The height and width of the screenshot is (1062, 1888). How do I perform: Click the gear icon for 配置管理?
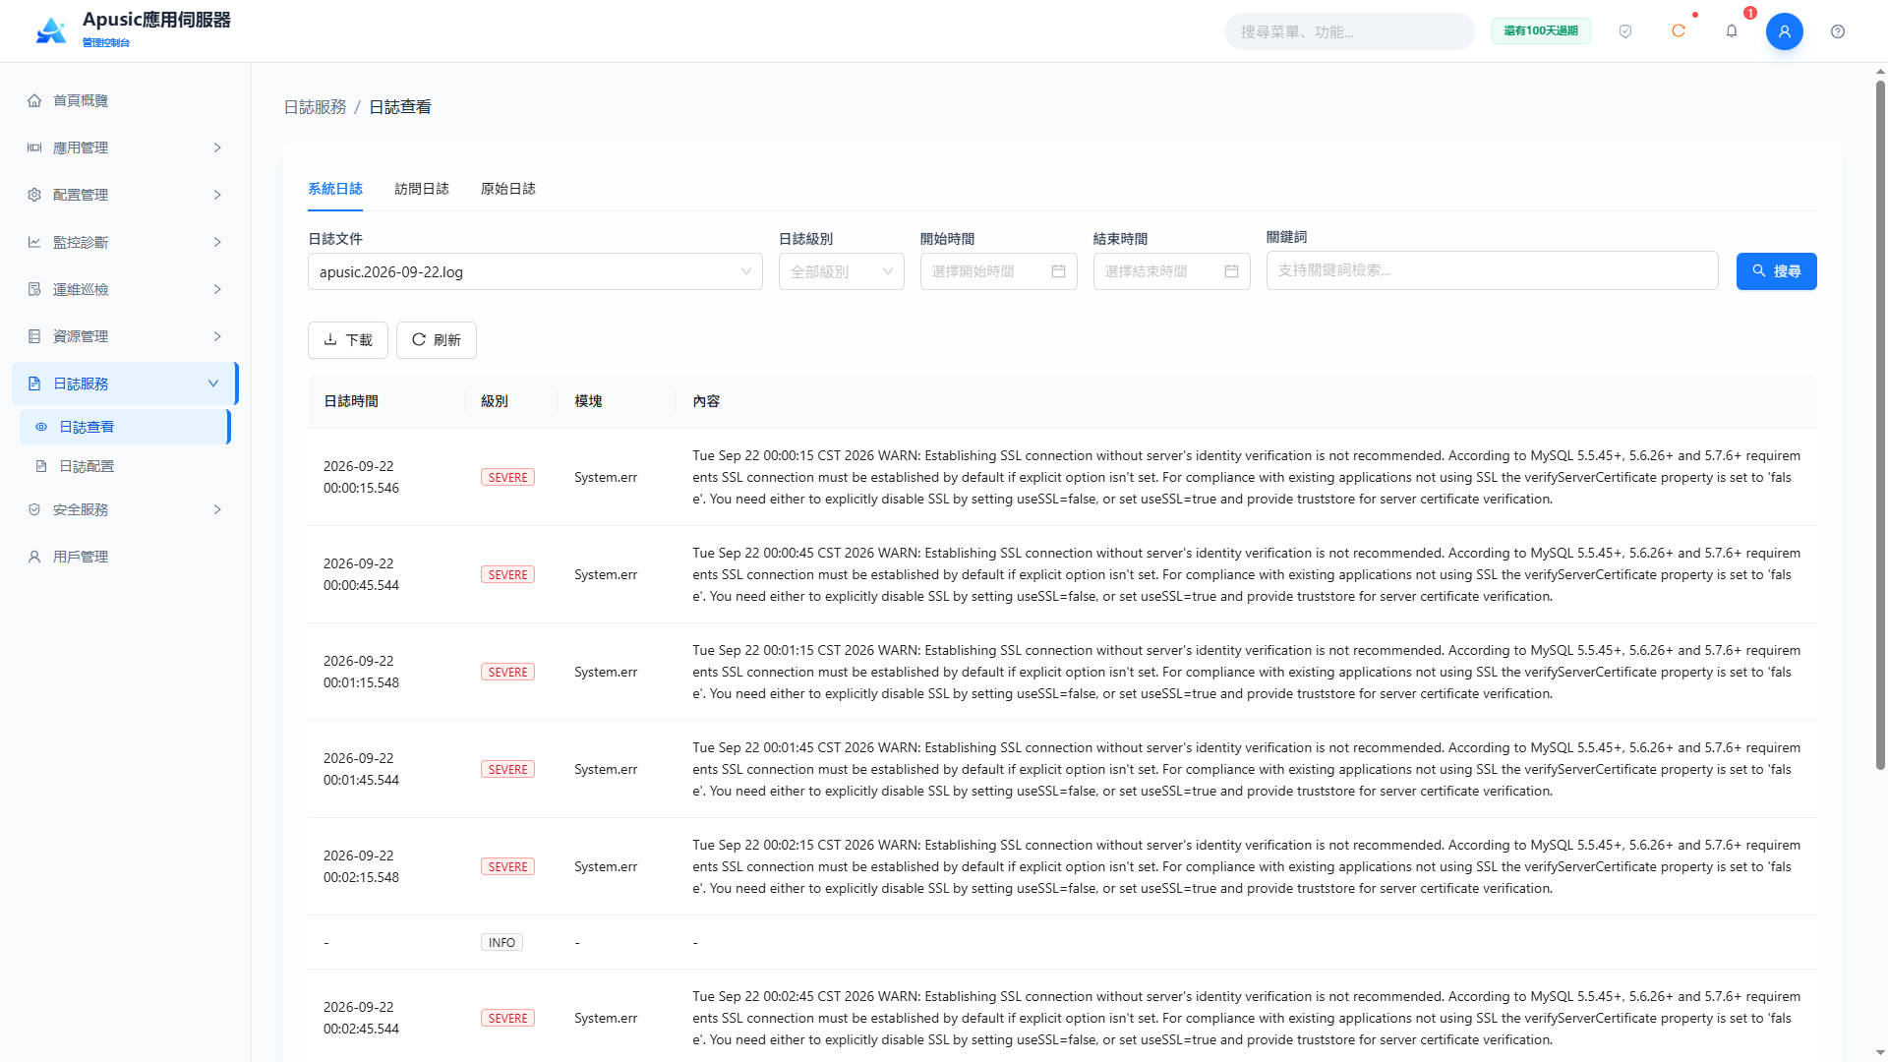[34, 195]
